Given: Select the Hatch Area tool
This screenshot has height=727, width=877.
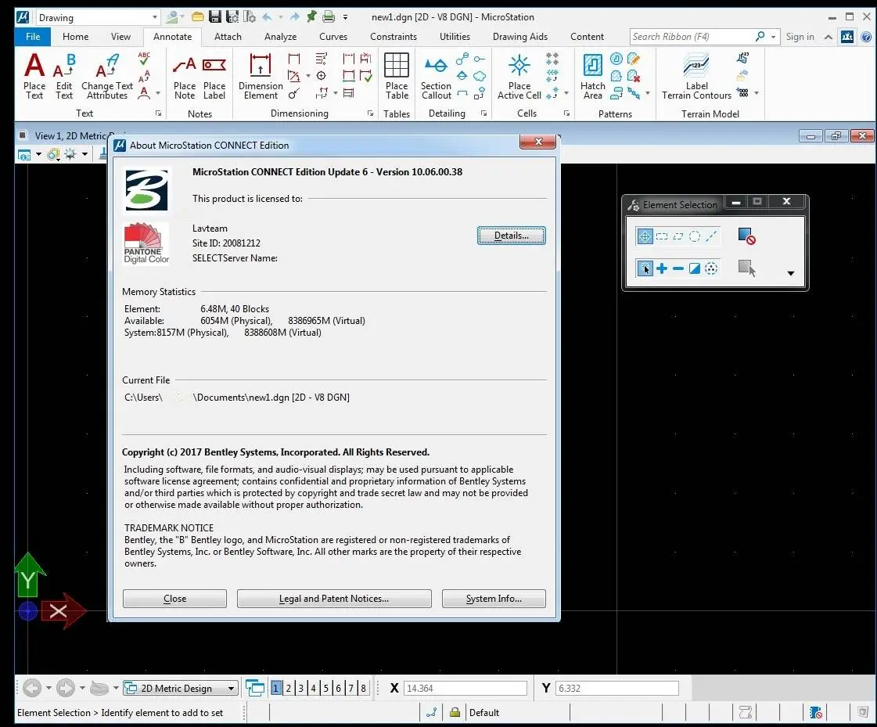Looking at the screenshot, I should tap(593, 76).
